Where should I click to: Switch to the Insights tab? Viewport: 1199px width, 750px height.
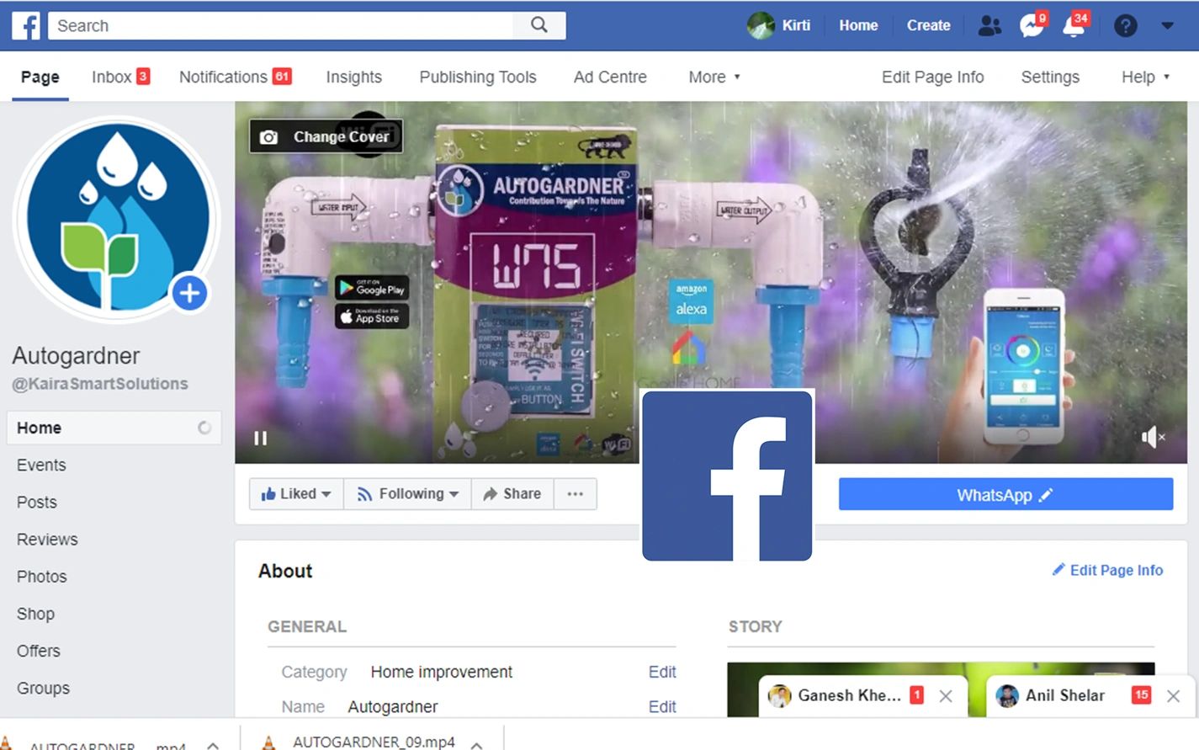(x=353, y=77)
